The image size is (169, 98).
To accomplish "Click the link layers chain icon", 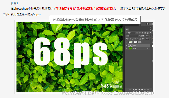I will [130, 89].
